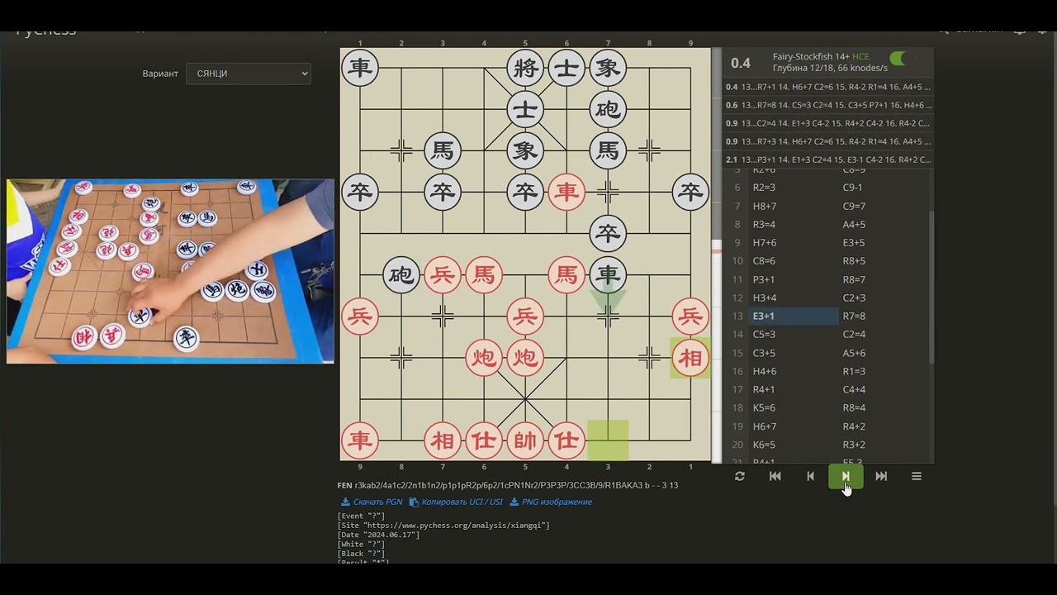
Task: Select engine line starting 13...R7+3
Action: (828, 141)
